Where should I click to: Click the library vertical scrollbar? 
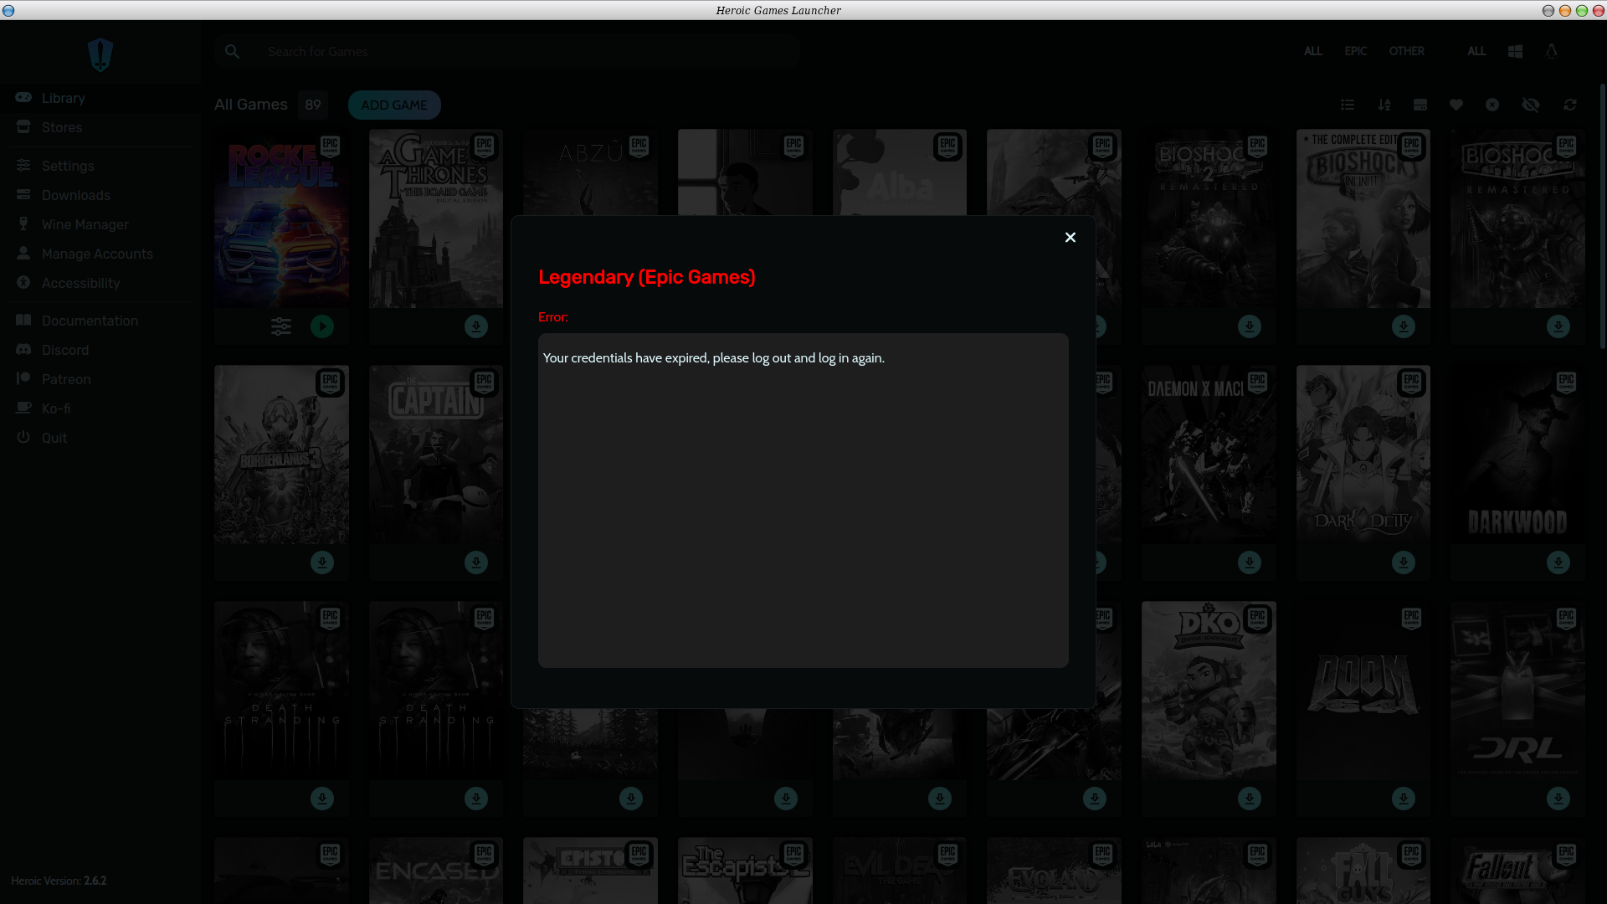click(1602, 216)
